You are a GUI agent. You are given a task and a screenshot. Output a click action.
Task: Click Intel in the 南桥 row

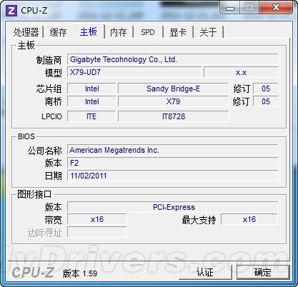91,101
